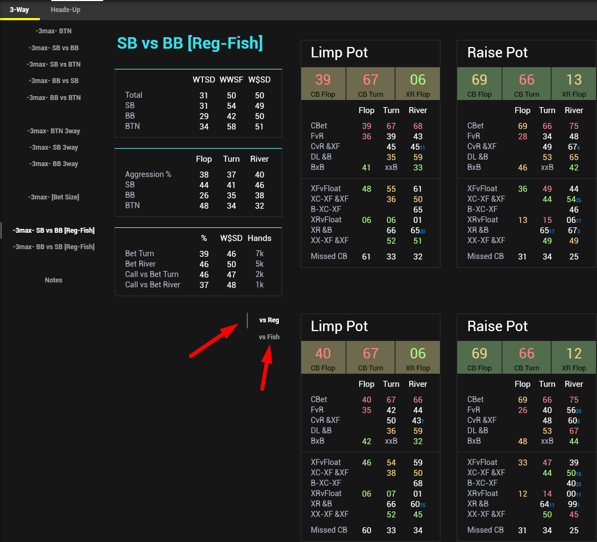Select -3max- BB vs BTN entry
The image size is (597, 542).
(x=53, y=98)
